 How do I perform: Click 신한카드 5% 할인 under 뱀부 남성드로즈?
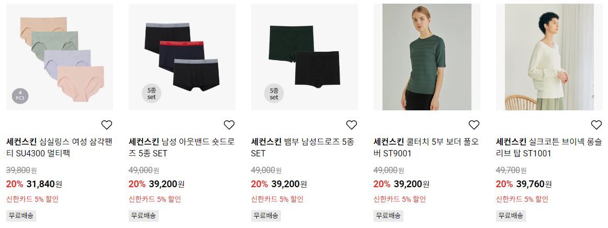click(277, 199)
